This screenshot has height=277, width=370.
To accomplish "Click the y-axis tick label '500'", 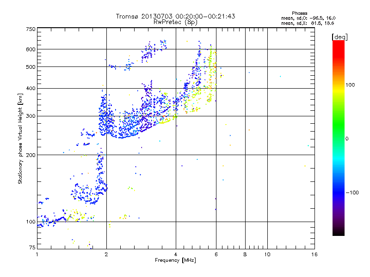I will (x=31, y=67).
